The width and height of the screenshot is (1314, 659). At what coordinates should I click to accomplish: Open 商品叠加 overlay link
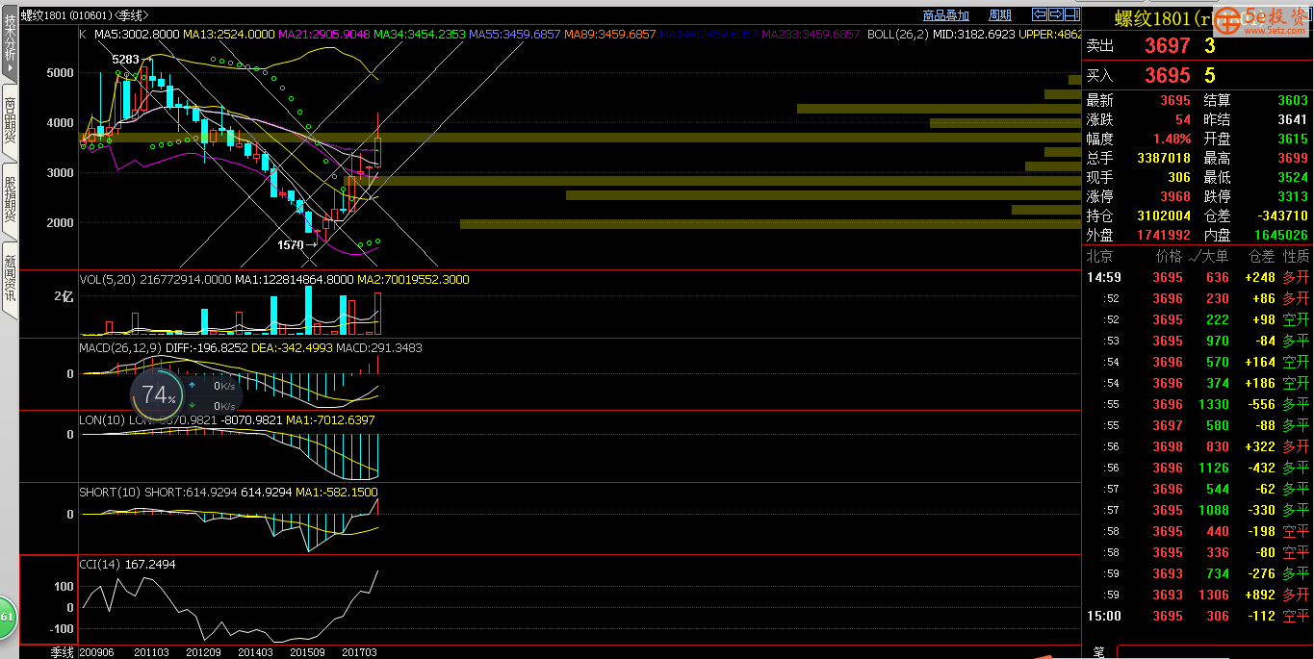(945, 15)
